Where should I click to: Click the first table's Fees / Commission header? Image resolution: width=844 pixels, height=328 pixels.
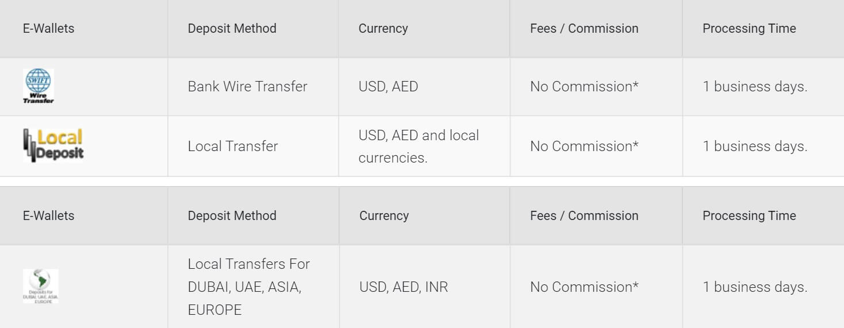[x=584, y=28]
